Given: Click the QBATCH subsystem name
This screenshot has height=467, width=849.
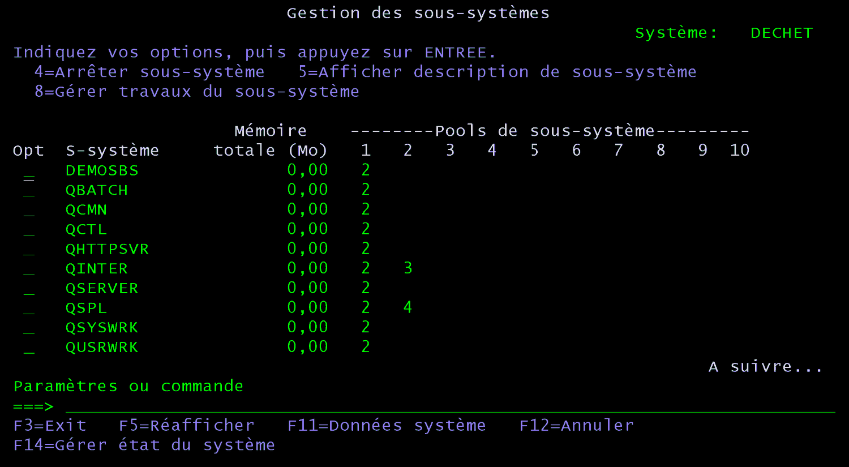Looking at the screenshot, I should coord(97,190).
